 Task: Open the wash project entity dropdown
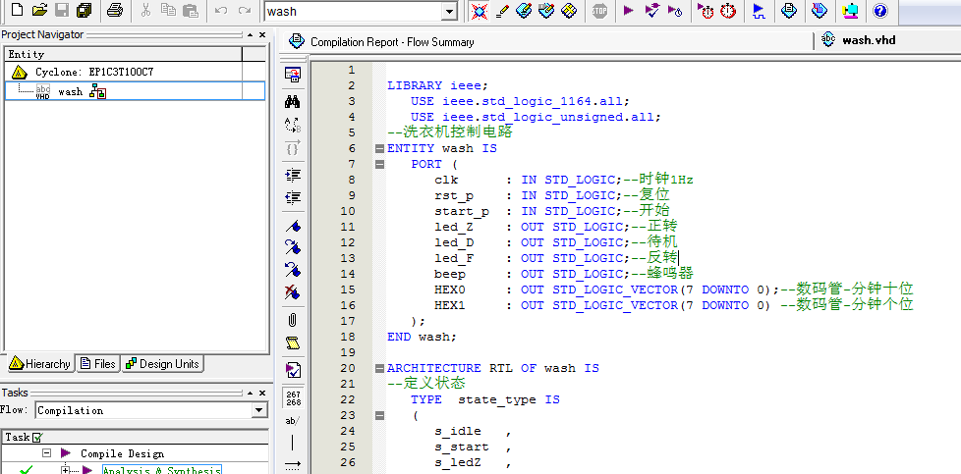[449, 12]
